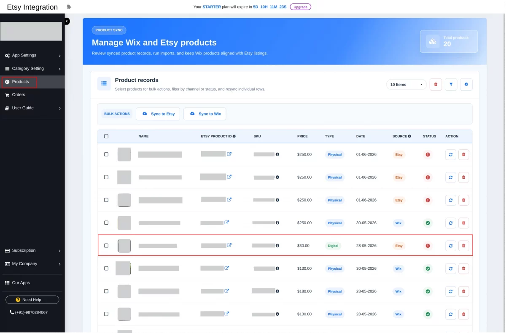506x333 pixels.
Task: Select checkbox of $130.00 row dated 28-05-2026
Action: pyautogui.click(x=106, y=314)
